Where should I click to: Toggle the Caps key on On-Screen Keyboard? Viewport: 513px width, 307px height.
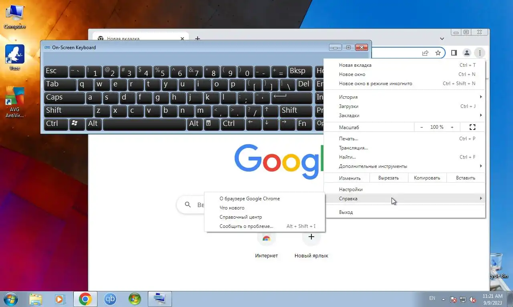[x=64, y=98]
